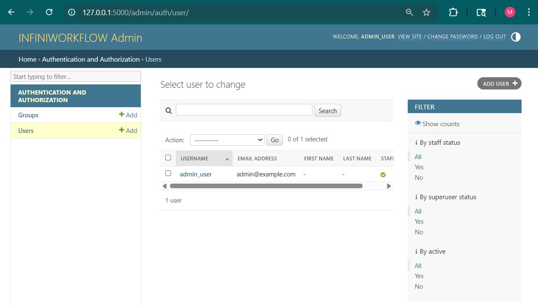Click the green plus Add next to Groups
The height and width of the screenshot is (306, 538).
128,115
